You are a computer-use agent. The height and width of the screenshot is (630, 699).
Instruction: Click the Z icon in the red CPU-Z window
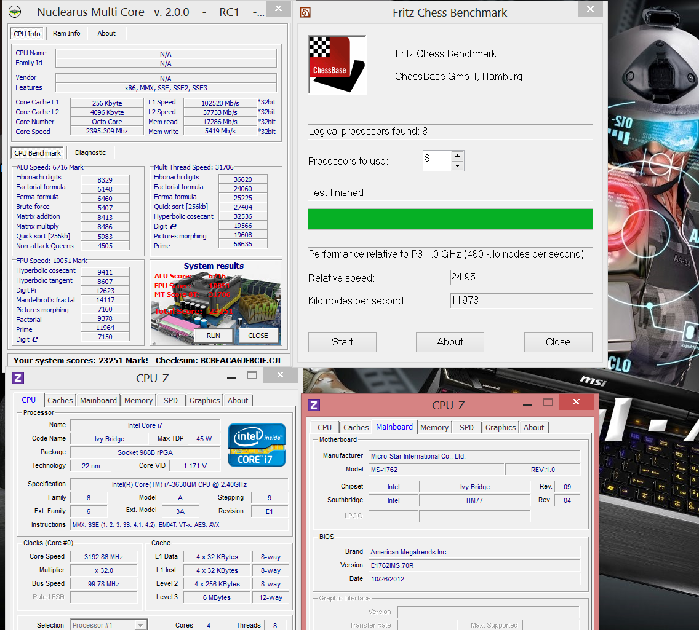point(314,404)
